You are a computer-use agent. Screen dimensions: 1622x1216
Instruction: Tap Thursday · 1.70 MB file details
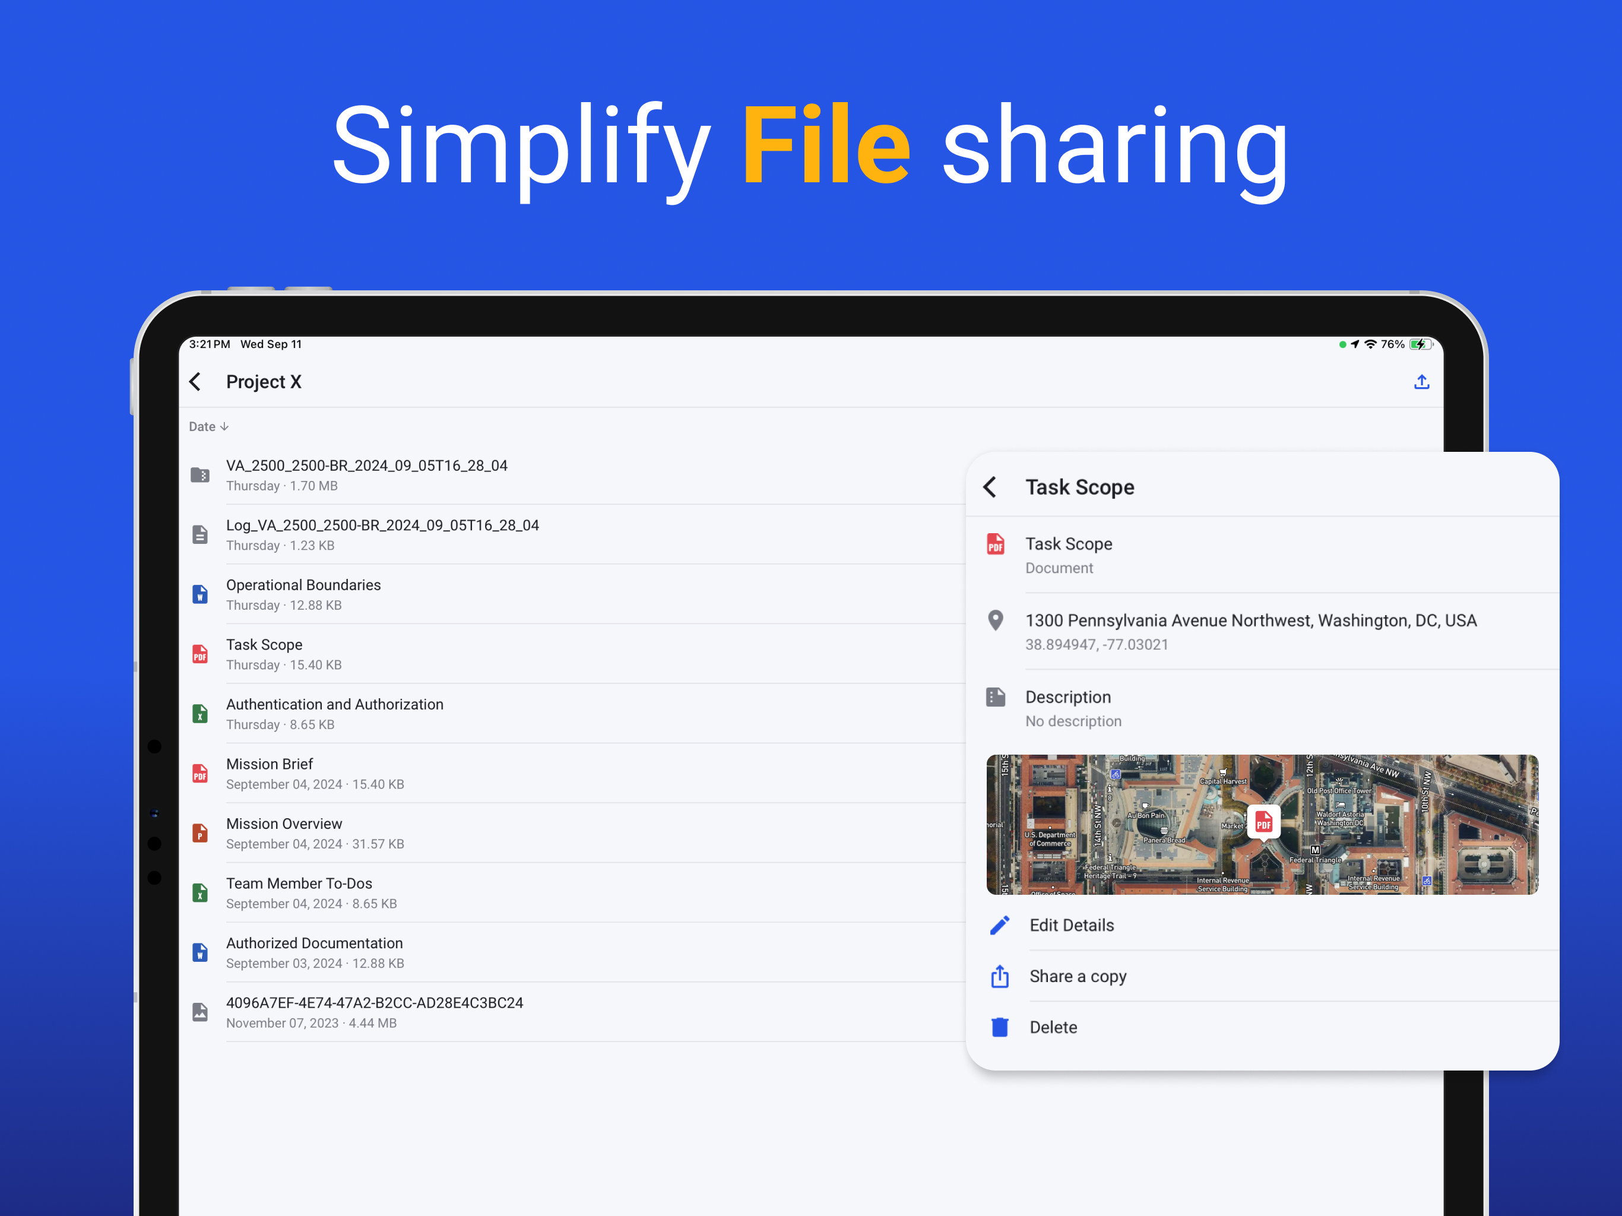[x=281, y=486]
